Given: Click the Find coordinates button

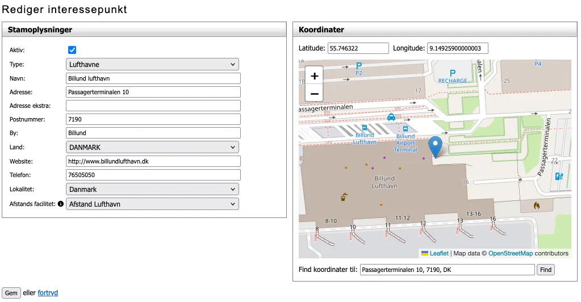Looking at the screenshot, I should [x=545, y=270].
